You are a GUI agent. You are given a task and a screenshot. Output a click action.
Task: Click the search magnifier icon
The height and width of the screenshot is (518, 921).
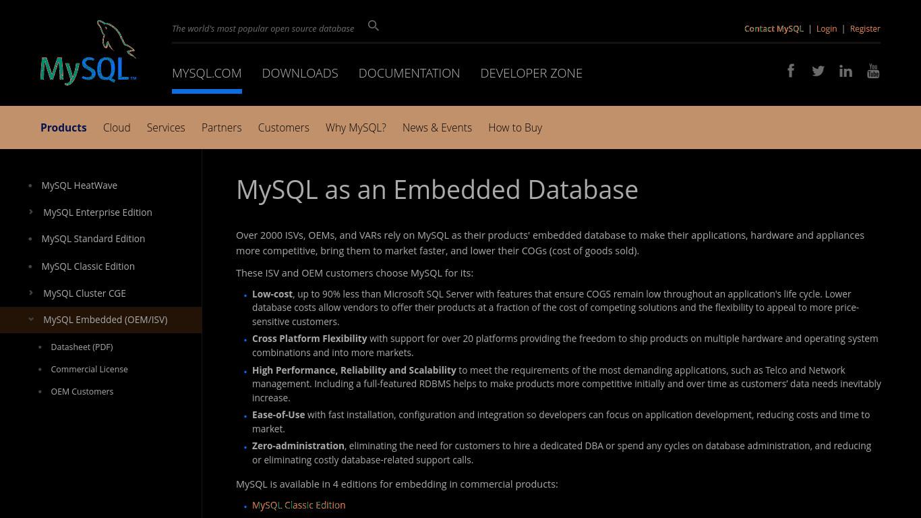point(374,26)
